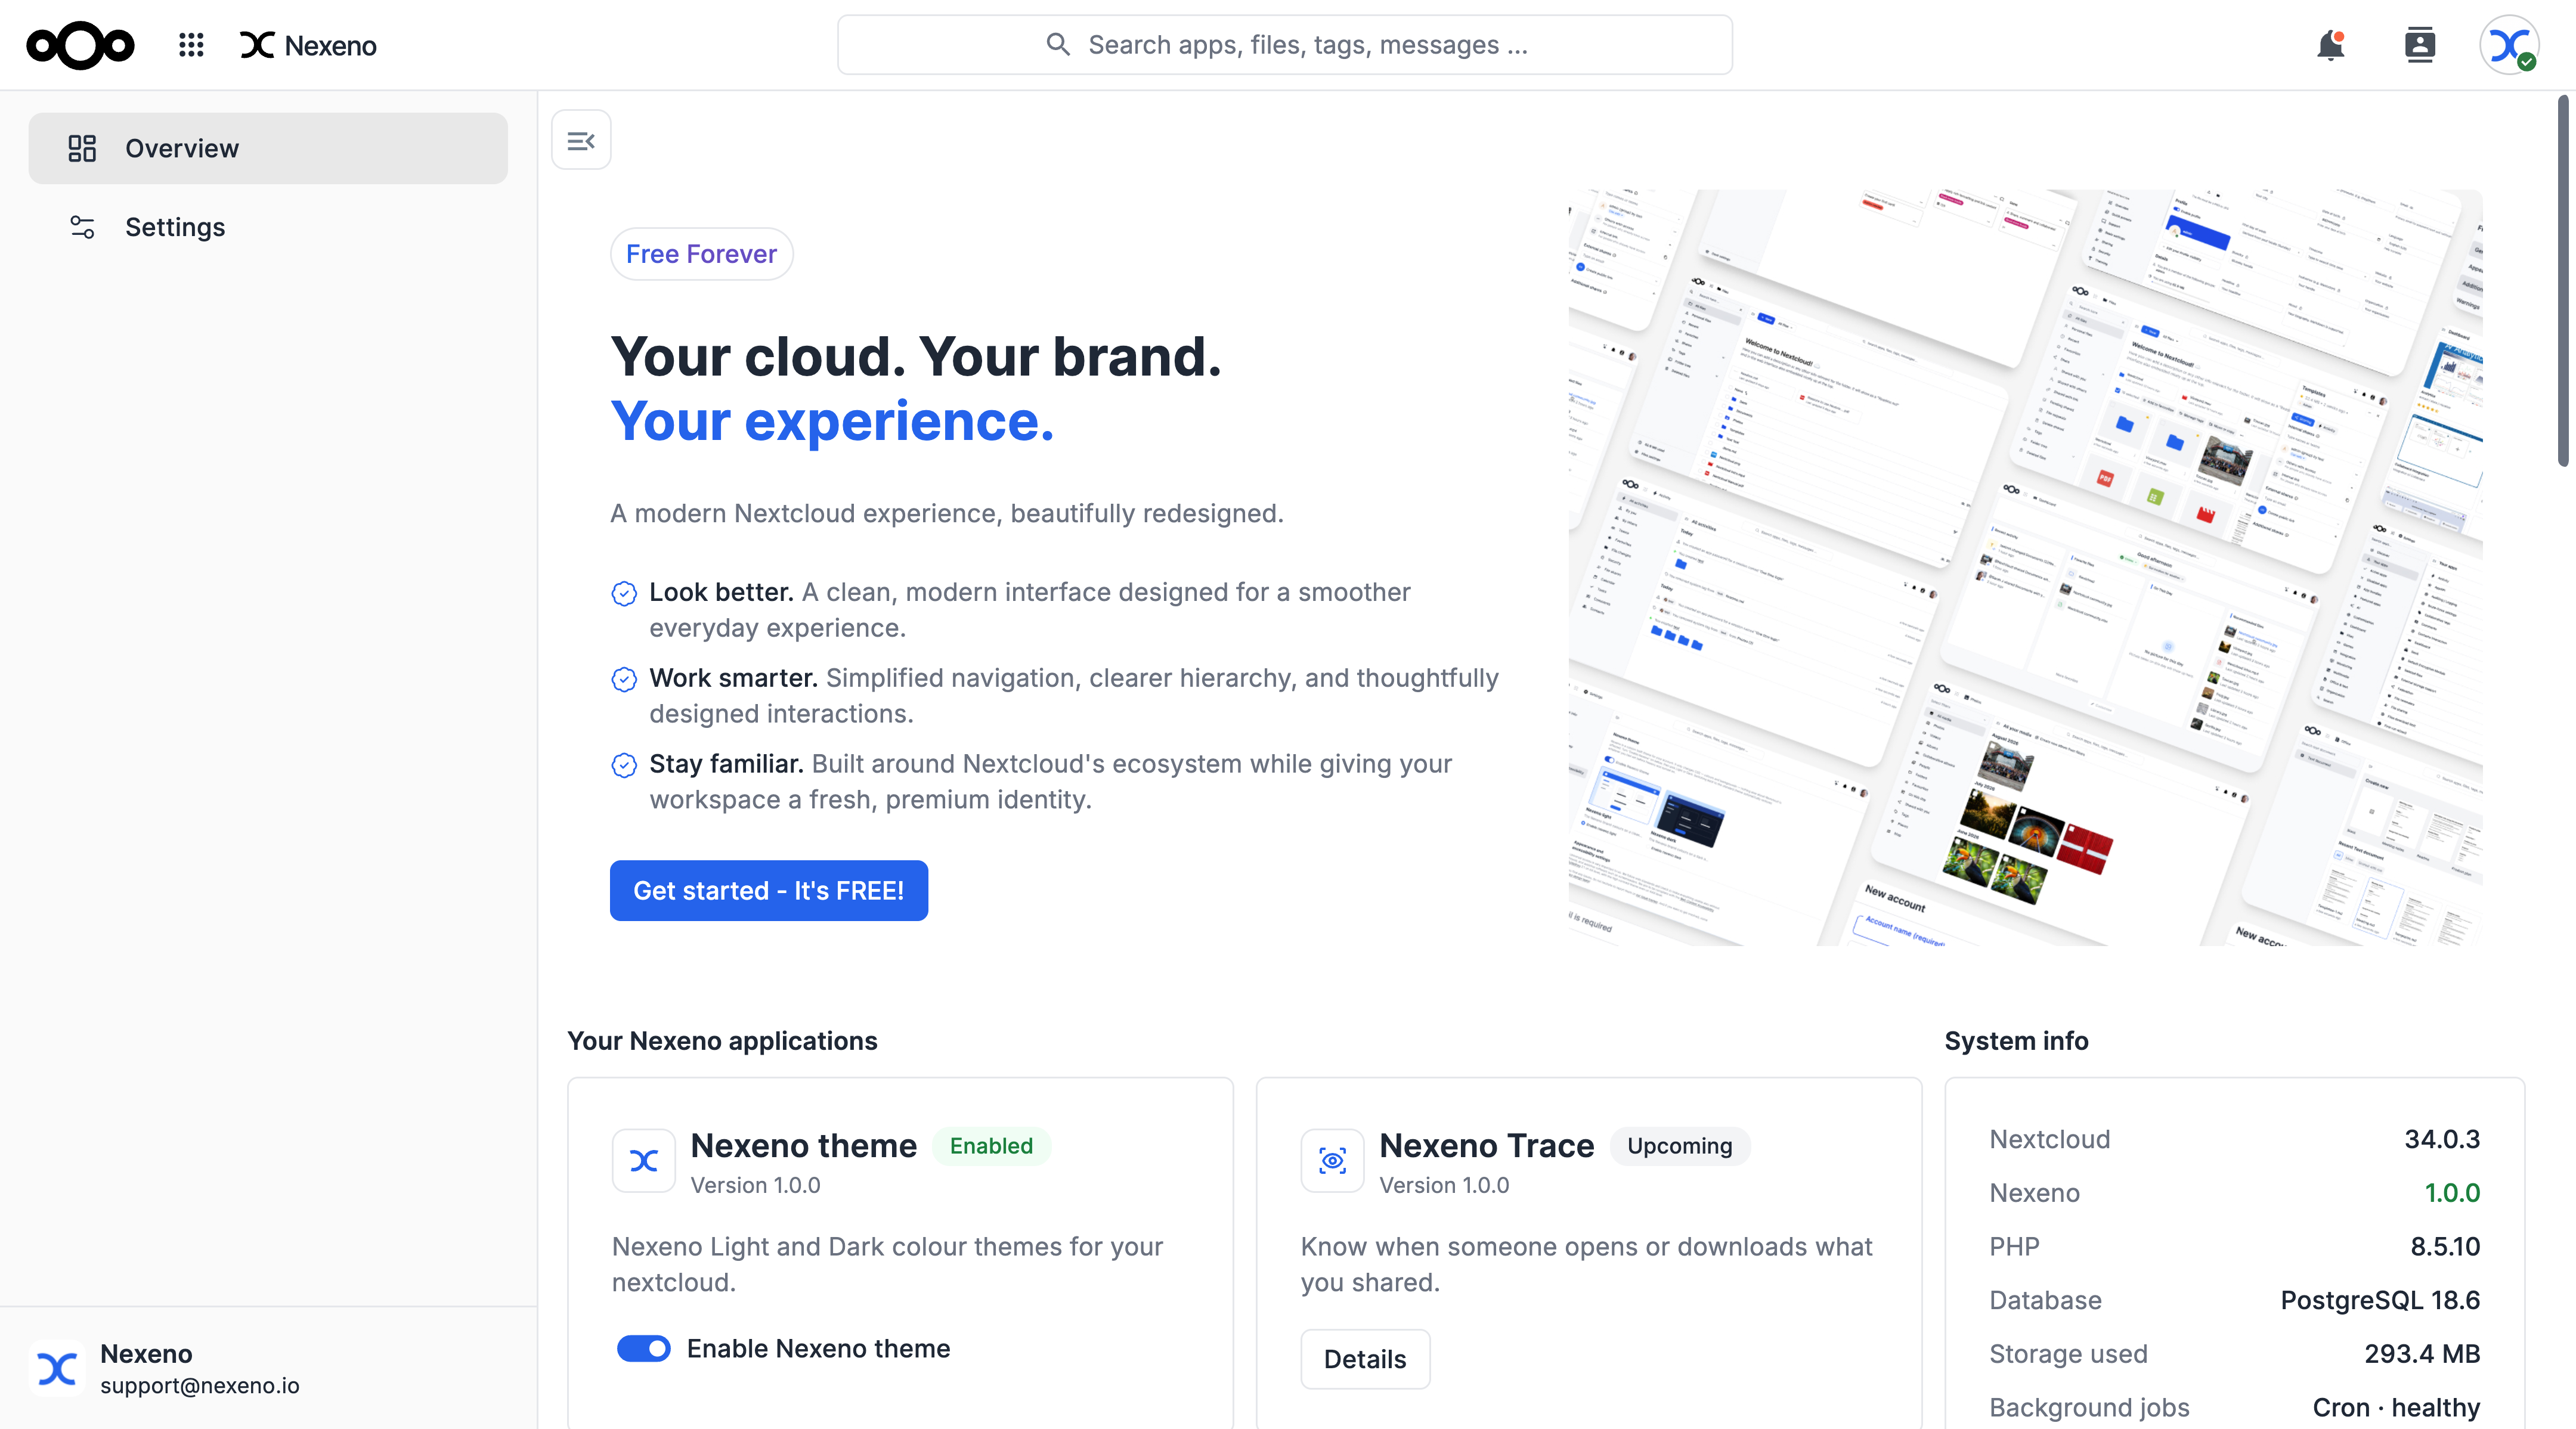
Task: Click the Nexeno theme title
Action: pyautogui.click(x=803, y=1146)
